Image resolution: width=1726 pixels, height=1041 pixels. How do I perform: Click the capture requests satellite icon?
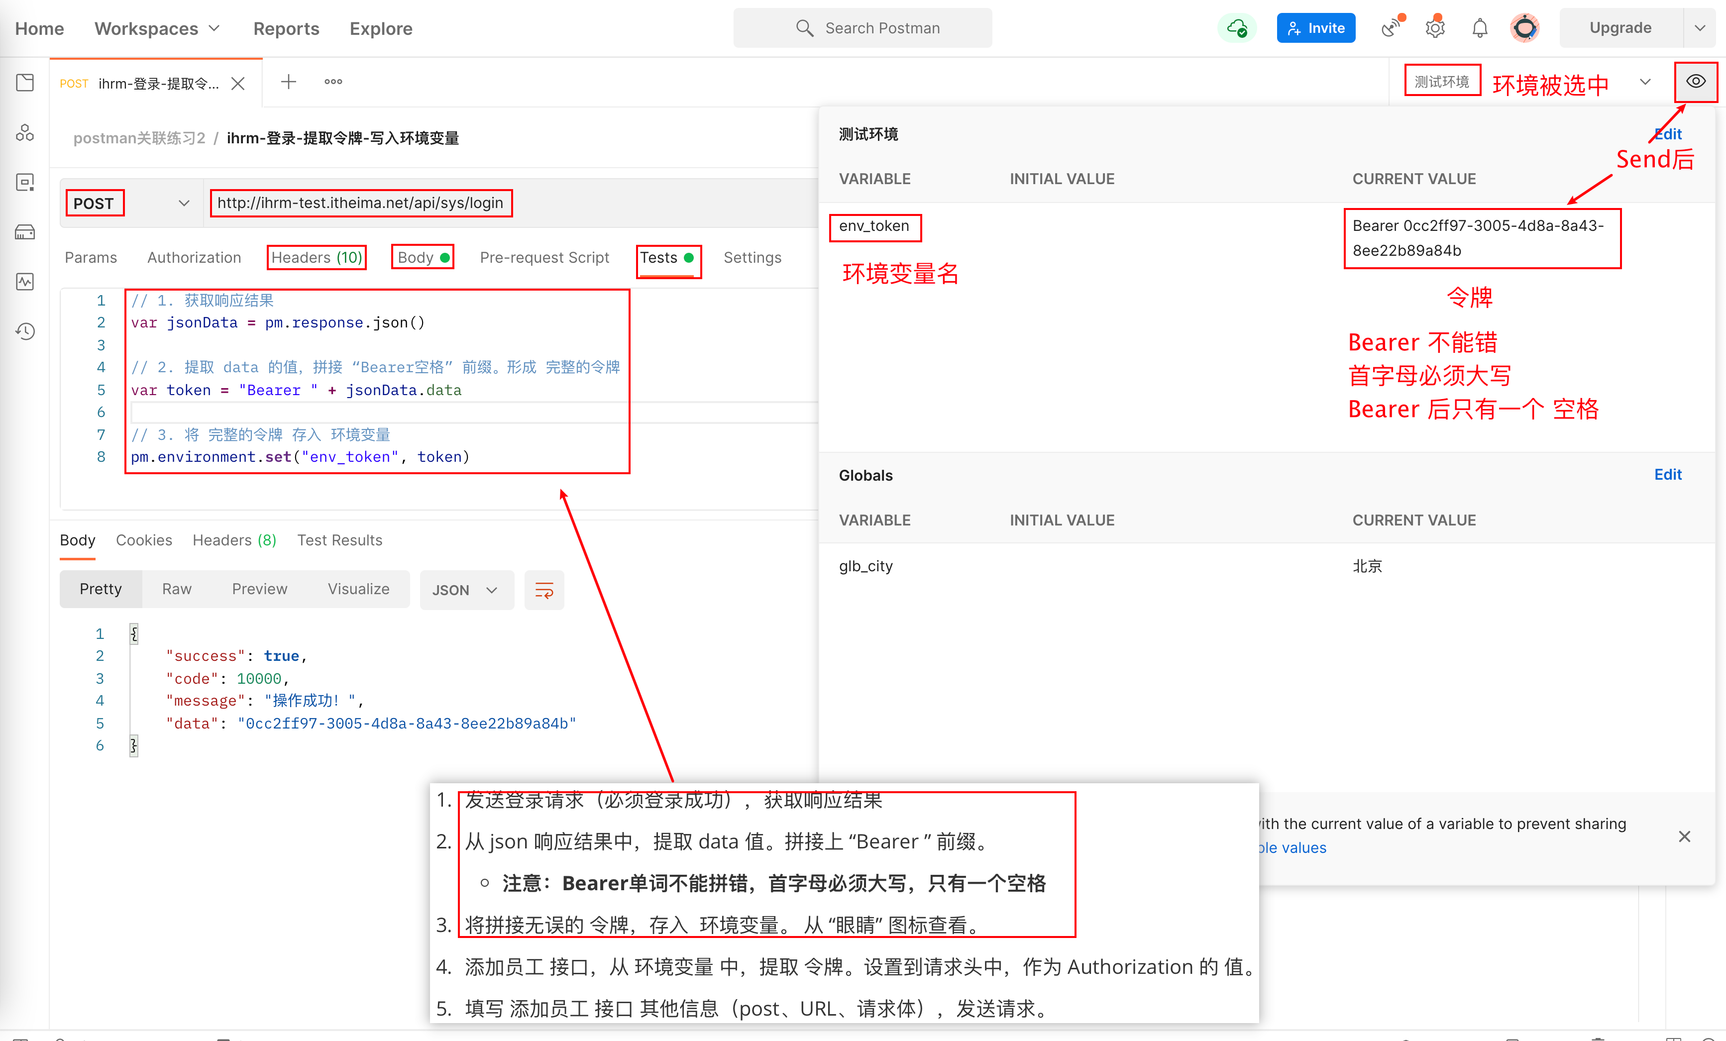click(1391, 28)
